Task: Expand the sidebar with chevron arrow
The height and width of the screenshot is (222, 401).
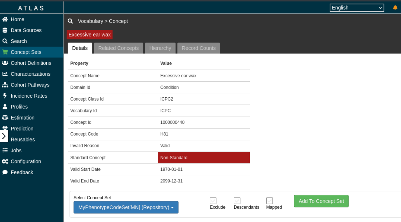Action: click(x=4, y=136)
